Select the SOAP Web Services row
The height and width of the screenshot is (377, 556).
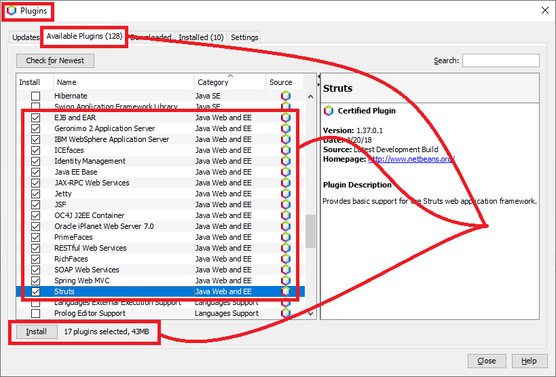[160, 270]
